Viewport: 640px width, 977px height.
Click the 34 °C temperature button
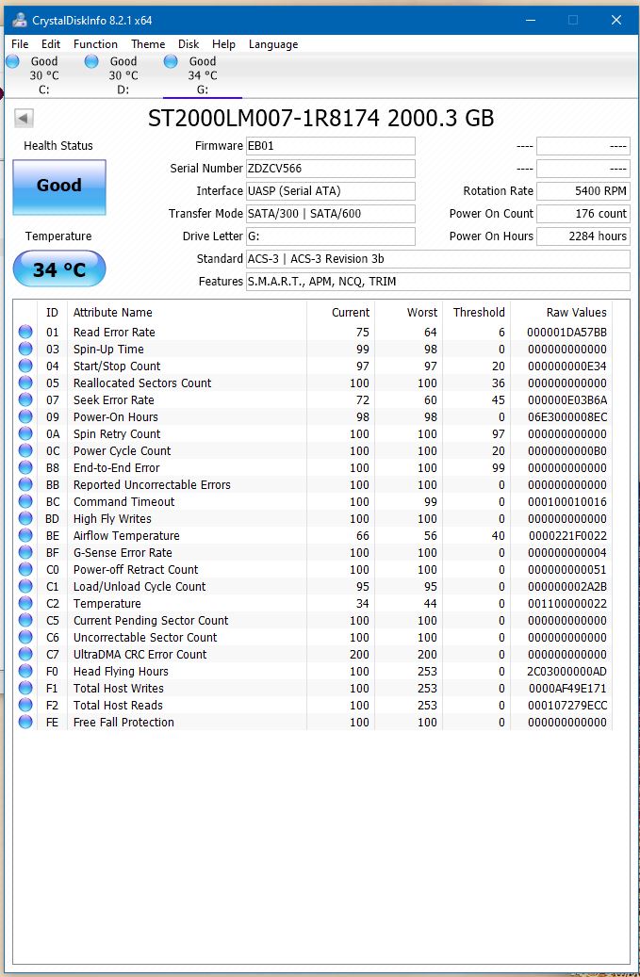59,269
